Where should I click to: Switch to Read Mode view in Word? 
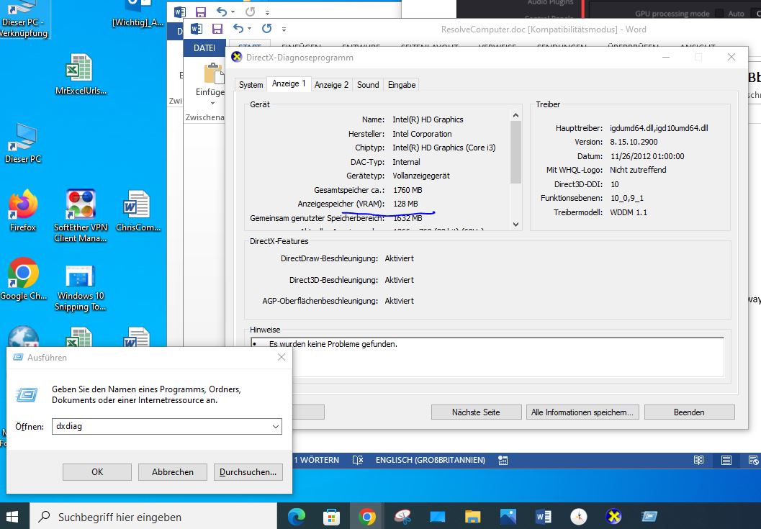pyautogui.click(x=699, y=460)
